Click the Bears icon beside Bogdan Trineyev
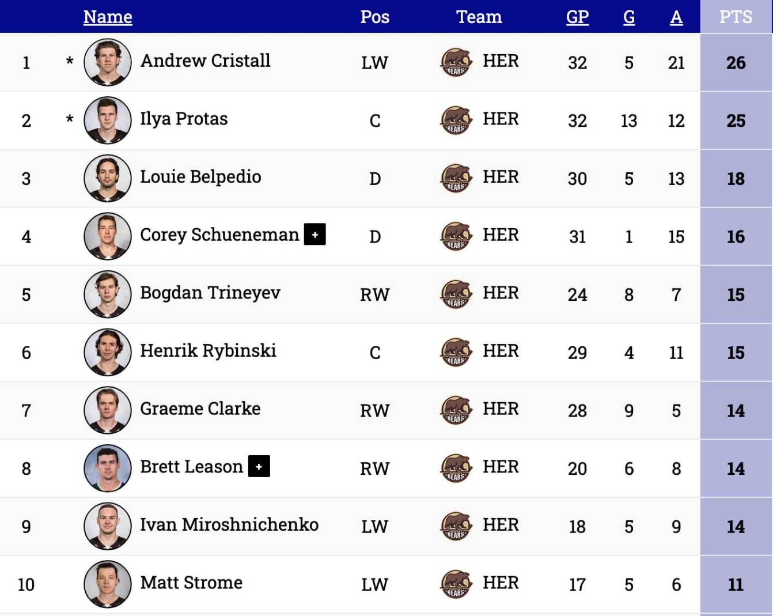The image size is (773, 616). pos(455,294)
